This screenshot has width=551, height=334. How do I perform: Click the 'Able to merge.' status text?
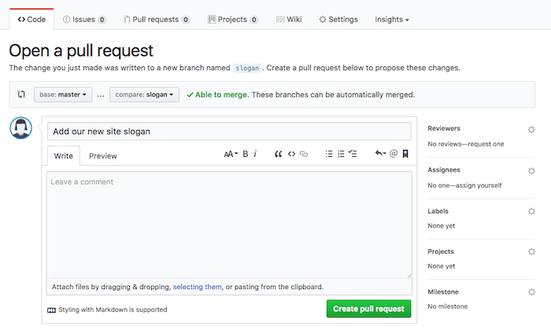click(x=222, y=95)
